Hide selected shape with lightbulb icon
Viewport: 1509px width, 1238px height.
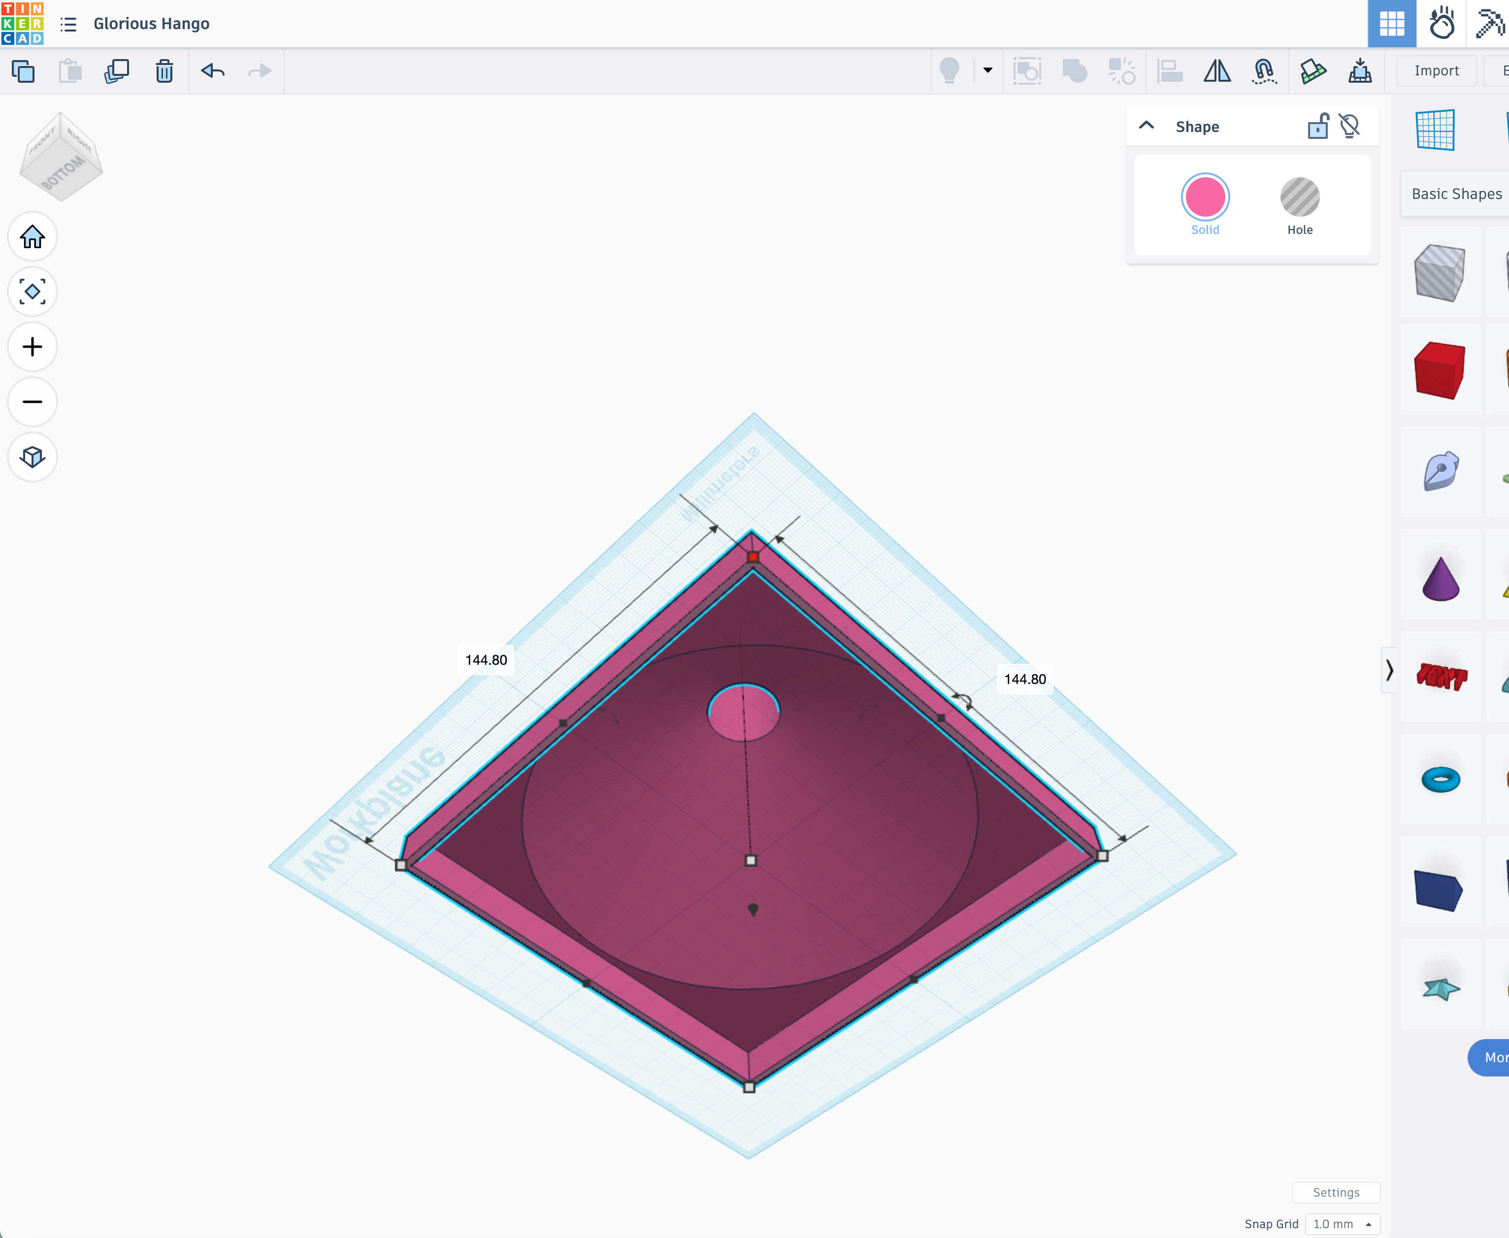pyautogui.click(x=1349, y=126)
